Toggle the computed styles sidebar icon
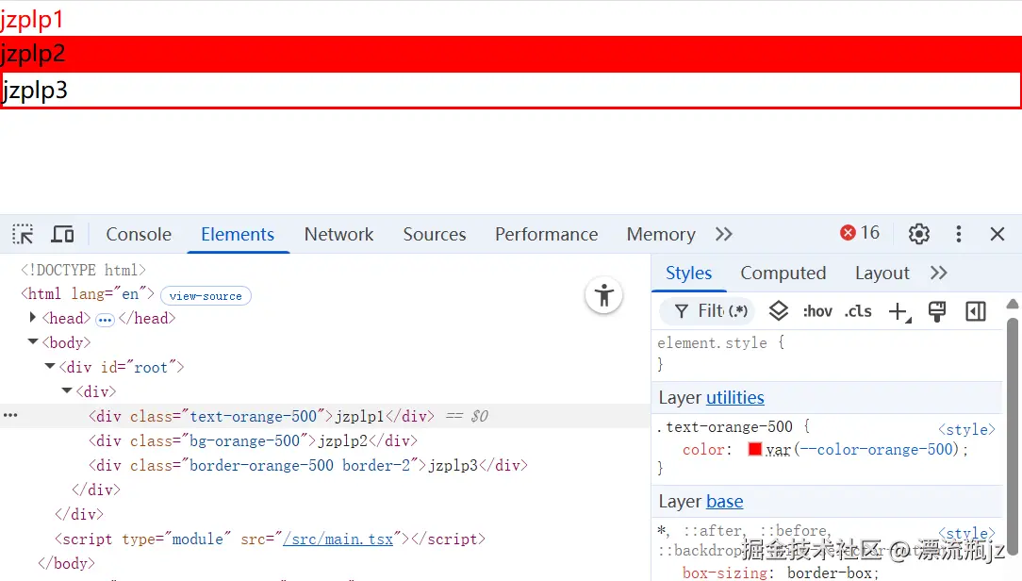 point(976,311)
